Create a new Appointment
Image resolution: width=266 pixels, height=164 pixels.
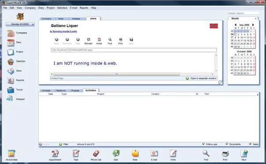[x=55, y=153]
